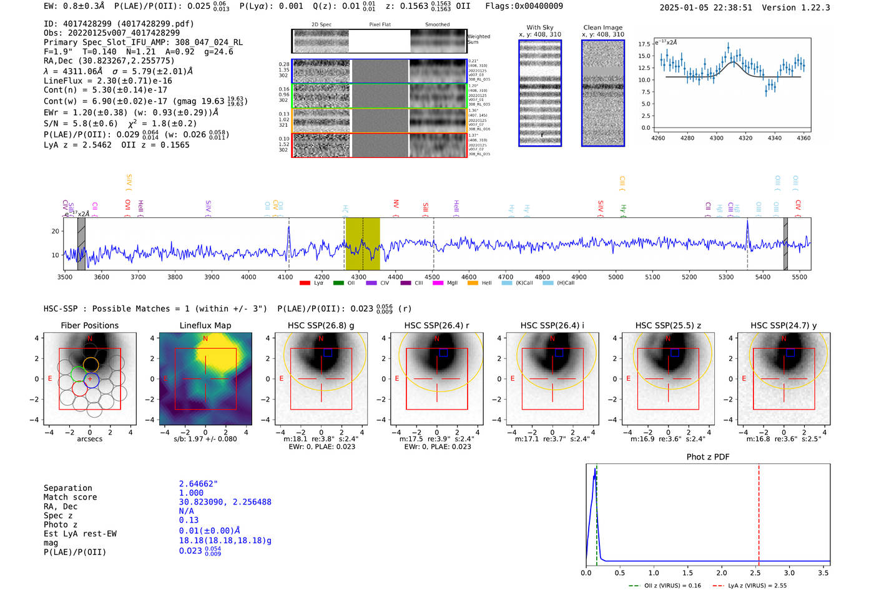Click the Smoothed column header

tap(438, 24)
